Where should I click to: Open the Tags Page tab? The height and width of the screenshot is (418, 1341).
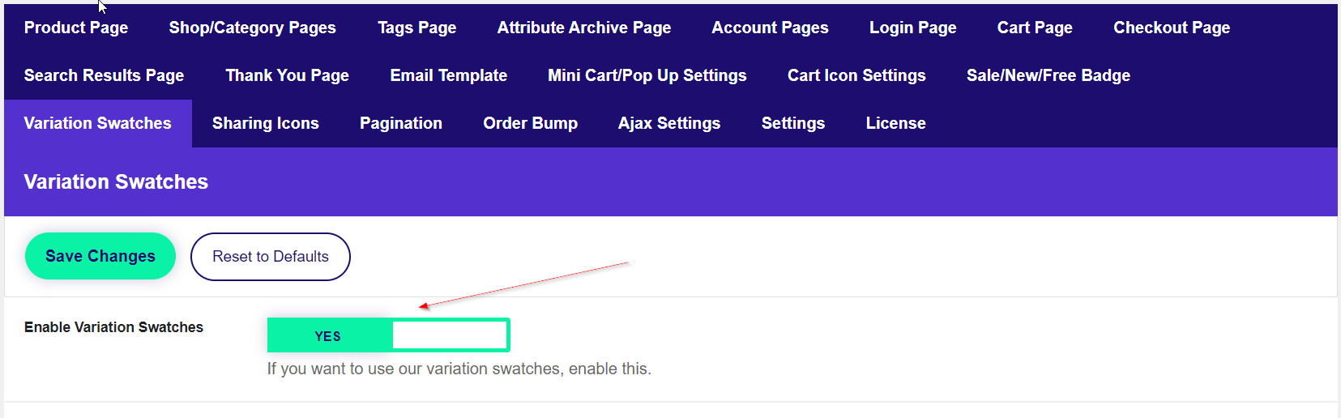tap(416, 28)
